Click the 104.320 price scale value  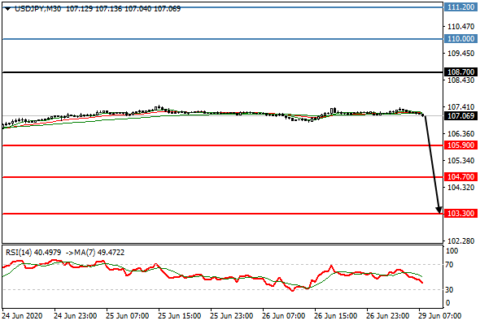pyautogui.click(x=460, y=187)
